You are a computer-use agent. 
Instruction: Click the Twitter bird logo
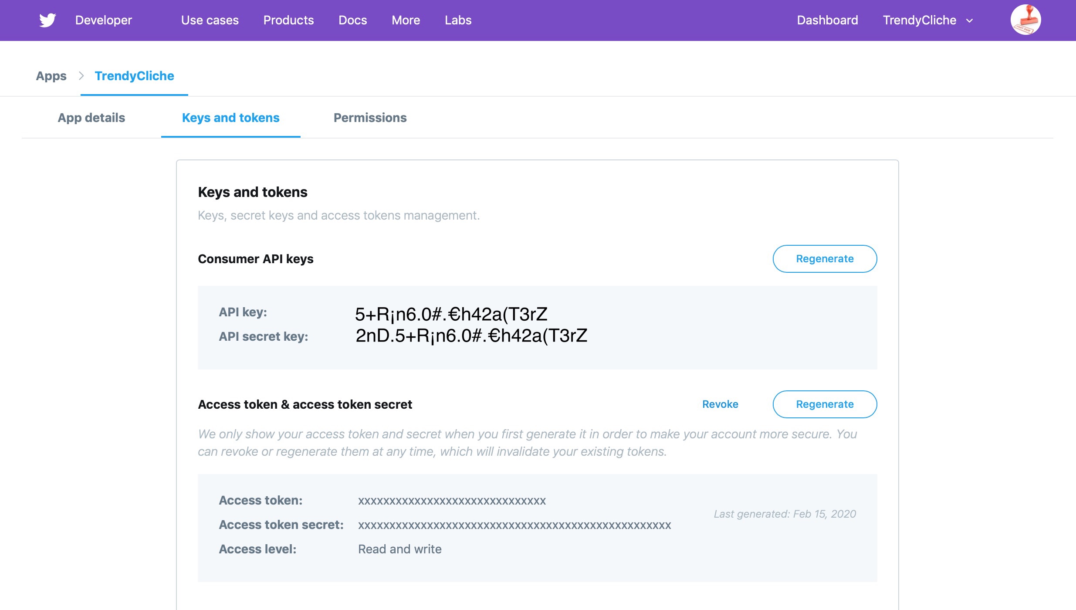pos(47,20)
